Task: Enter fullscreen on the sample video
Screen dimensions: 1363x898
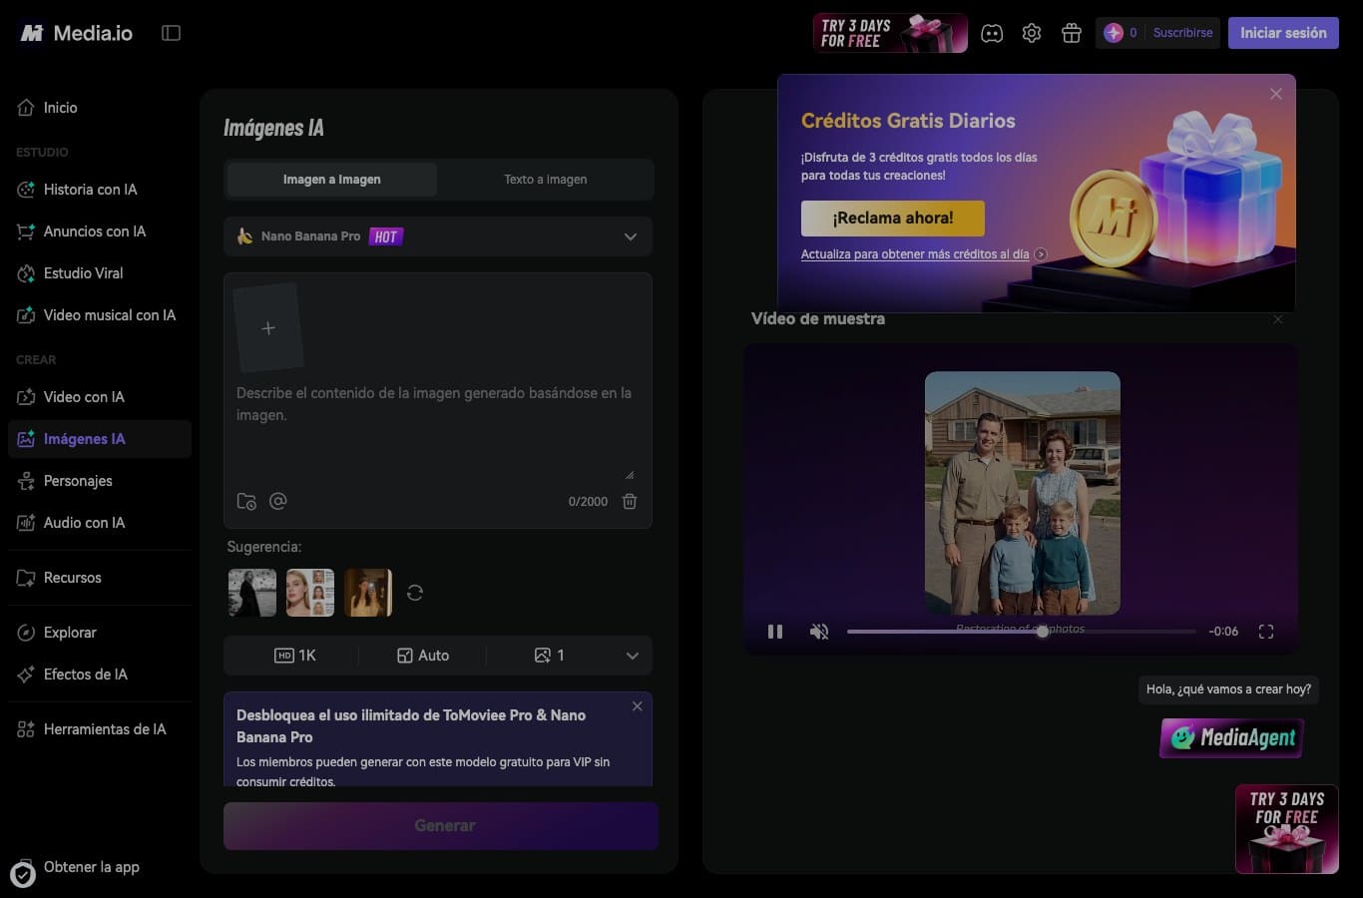Action: (1266, 632)
